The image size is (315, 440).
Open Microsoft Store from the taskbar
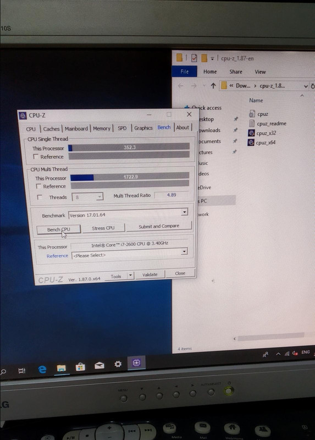(80, 367)
